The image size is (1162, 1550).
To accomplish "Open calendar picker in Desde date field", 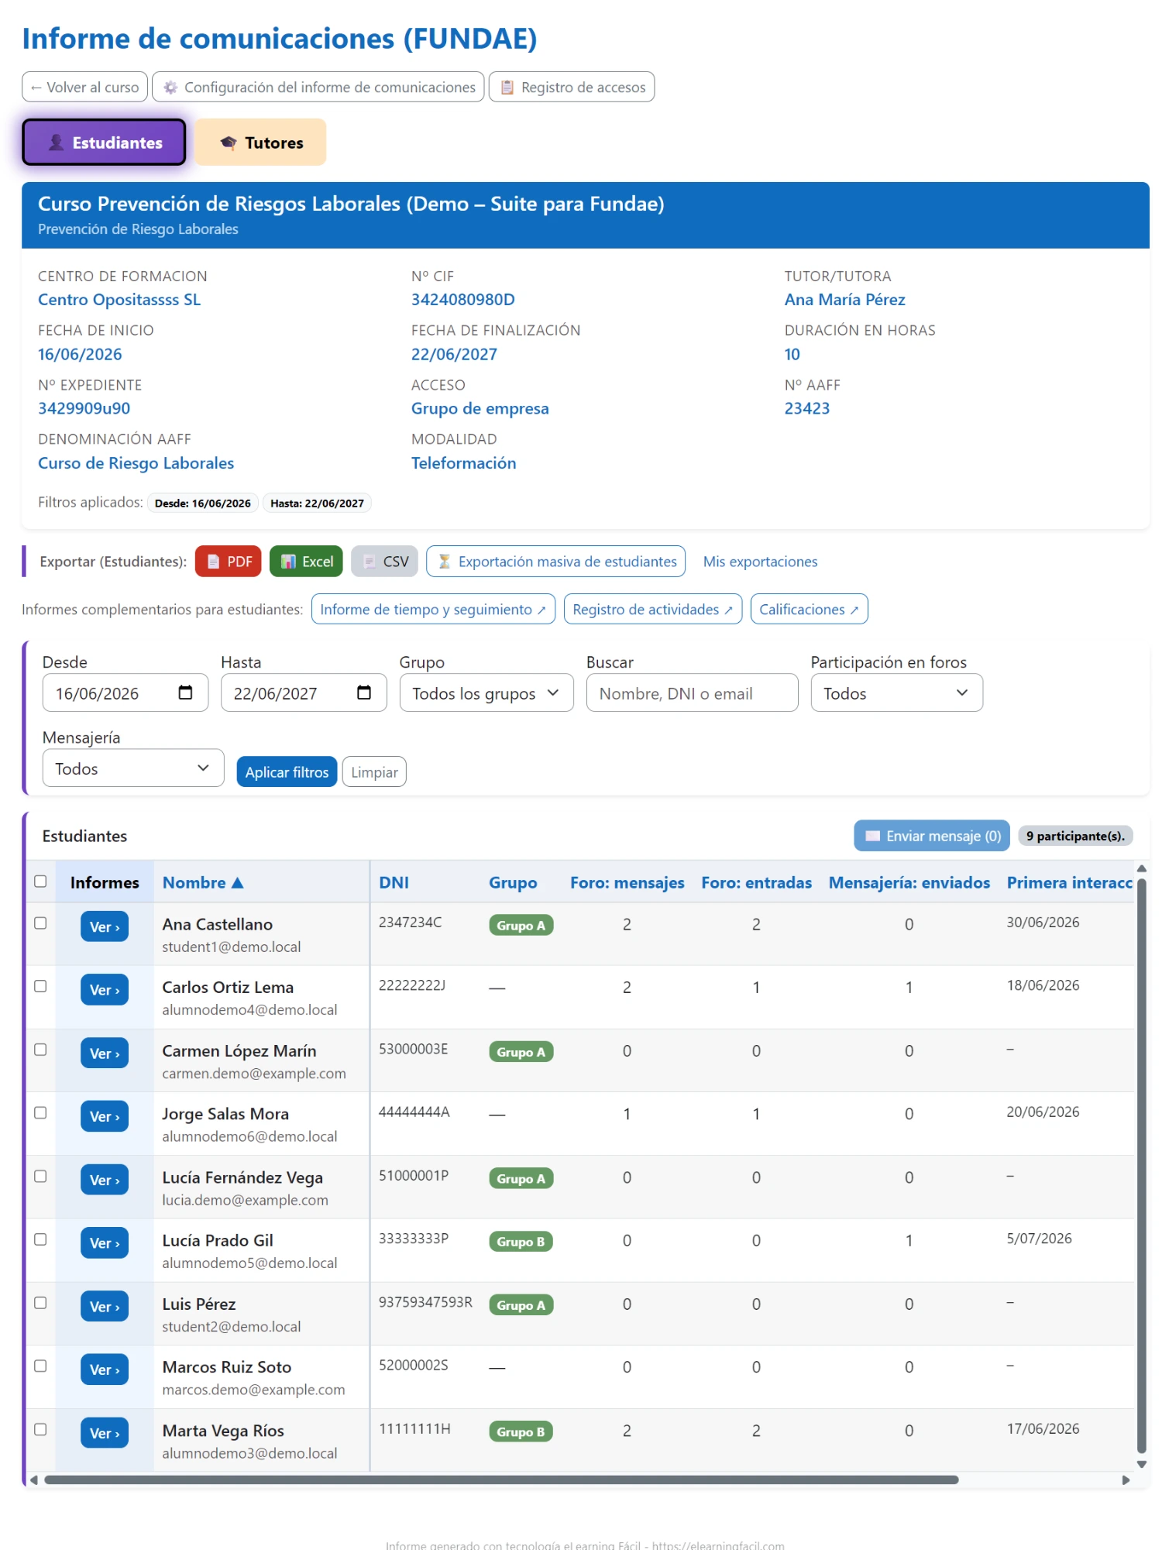I will 185,693.
